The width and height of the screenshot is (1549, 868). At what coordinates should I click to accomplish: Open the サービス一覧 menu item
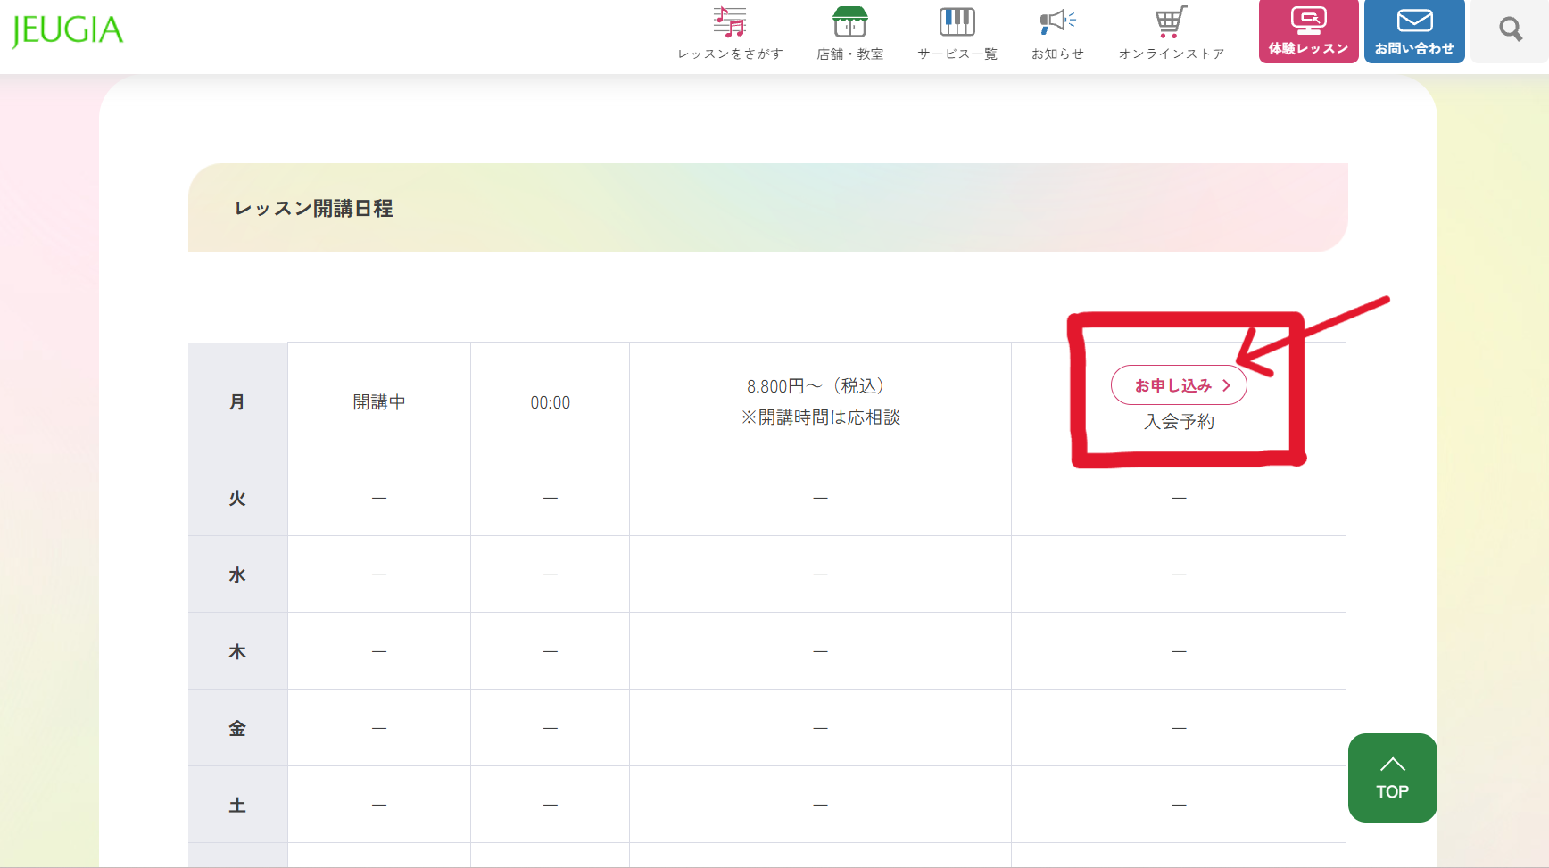pos(957,33)
